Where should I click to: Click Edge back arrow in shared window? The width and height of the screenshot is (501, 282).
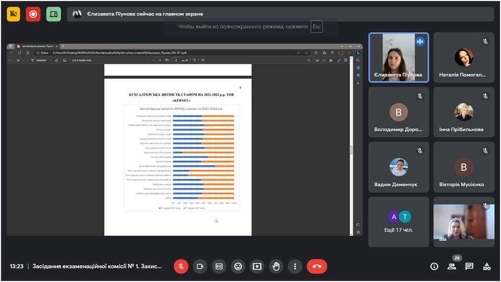(11, 53)
